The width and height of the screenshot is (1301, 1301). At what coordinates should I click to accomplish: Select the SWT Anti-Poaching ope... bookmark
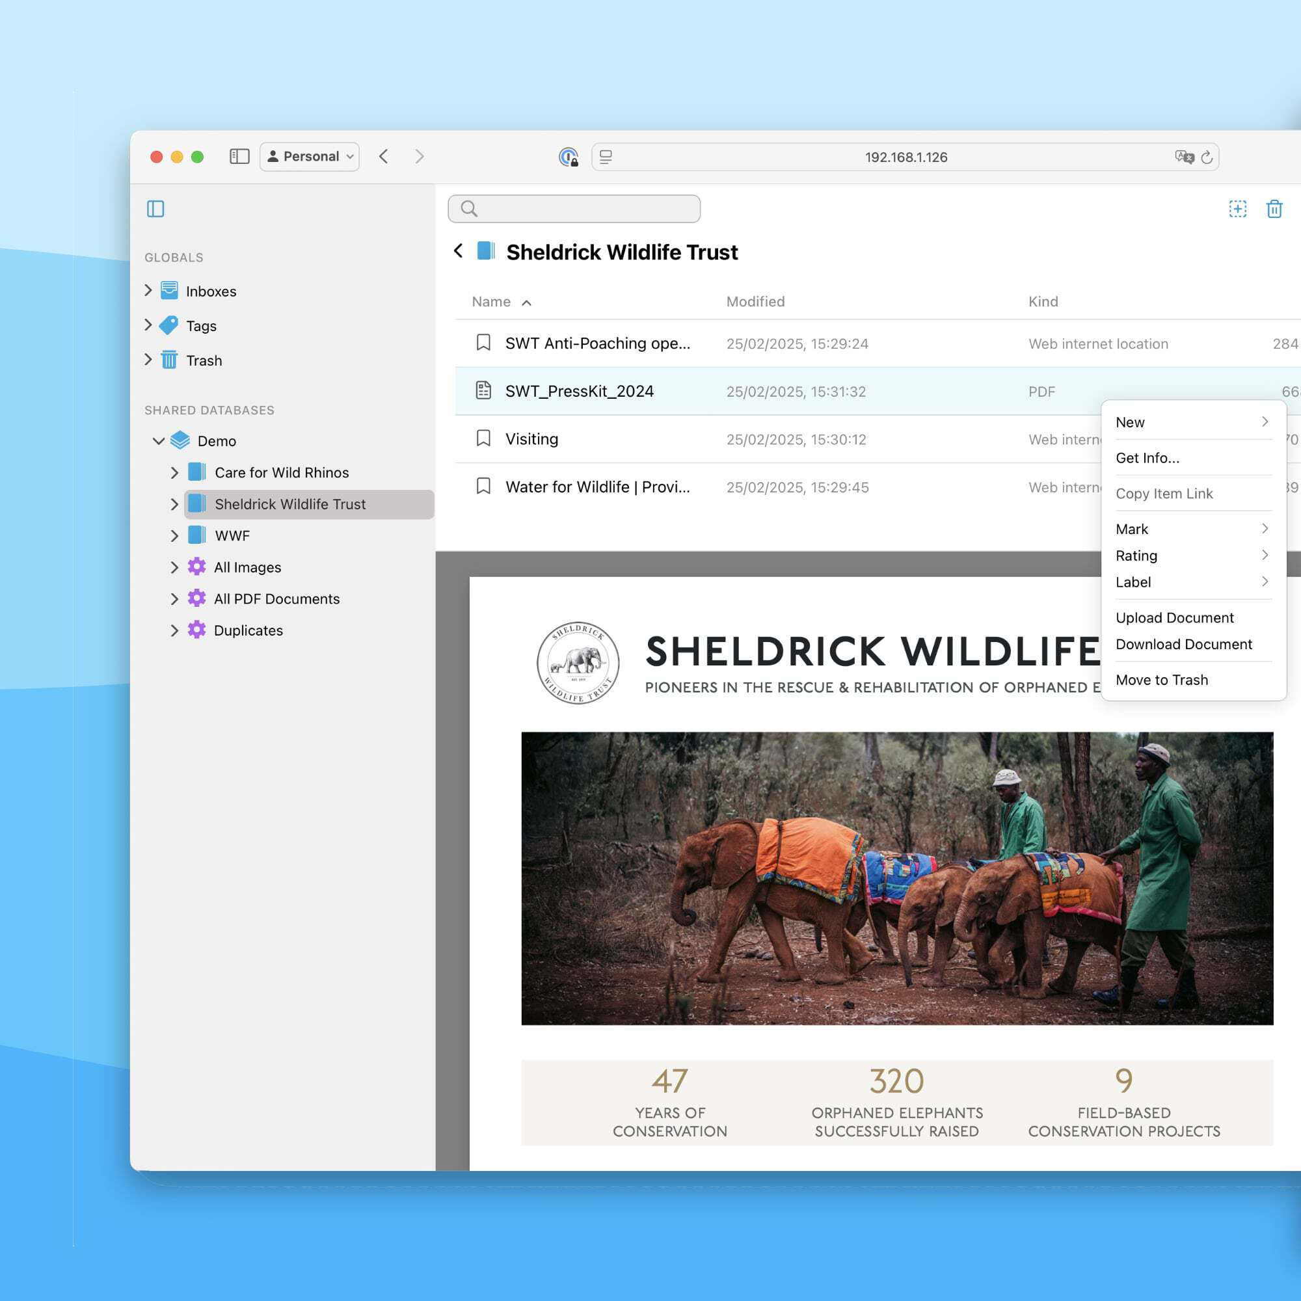pyautogui.click(x=878, y=343)
